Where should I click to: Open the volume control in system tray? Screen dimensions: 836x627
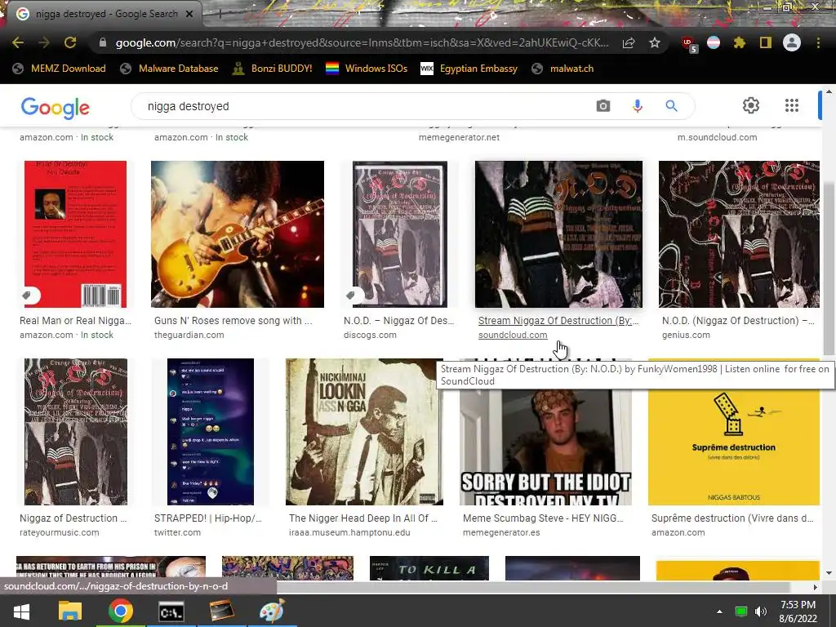point(761,611)
